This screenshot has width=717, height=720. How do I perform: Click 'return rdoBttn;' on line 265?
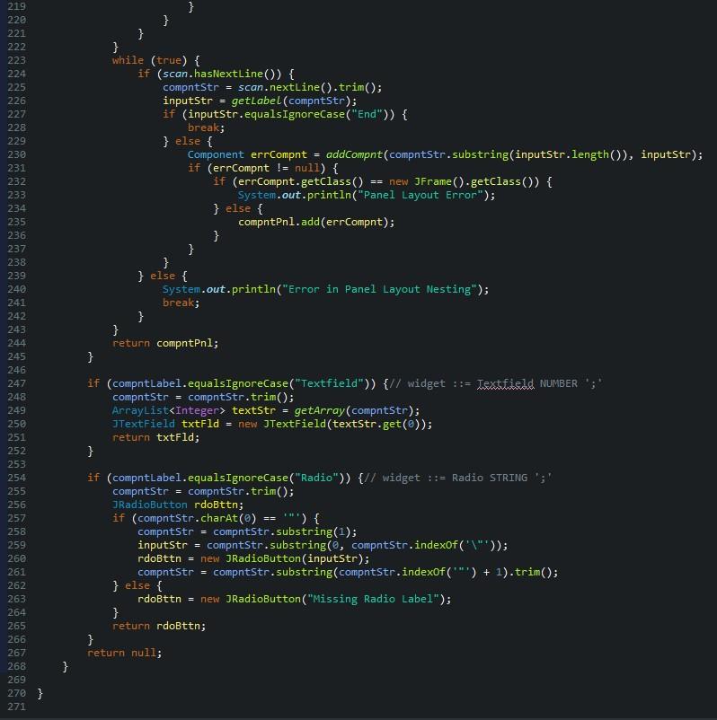(159, 626)
